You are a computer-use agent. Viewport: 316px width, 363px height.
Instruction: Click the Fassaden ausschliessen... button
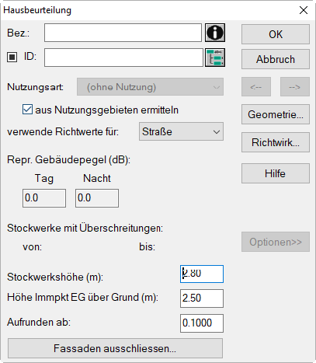[115, 348]
